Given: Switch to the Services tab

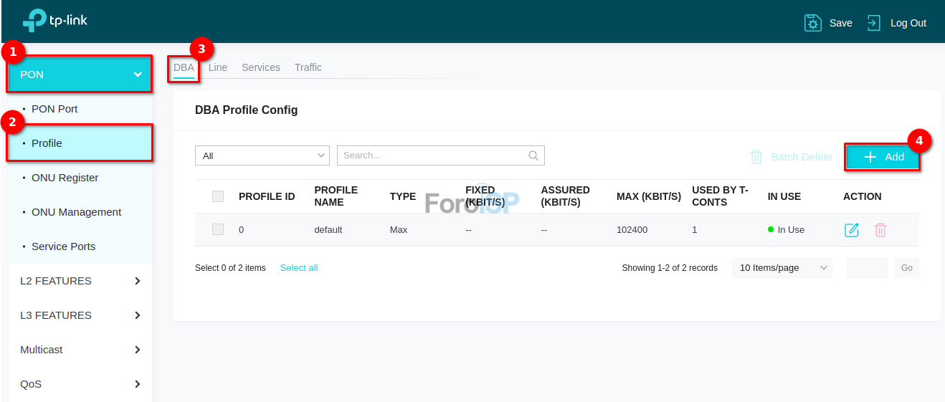Looking at the screenshot, I should [x=261, y=67].
